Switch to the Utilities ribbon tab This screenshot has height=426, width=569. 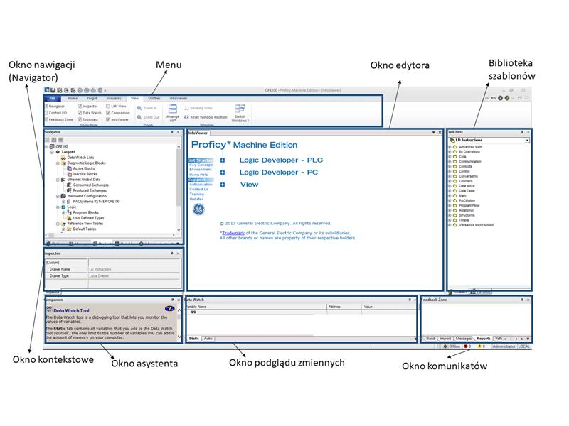point(154,98)
